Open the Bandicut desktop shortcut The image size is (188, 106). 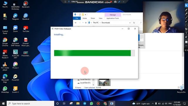[x=26, y=16]
